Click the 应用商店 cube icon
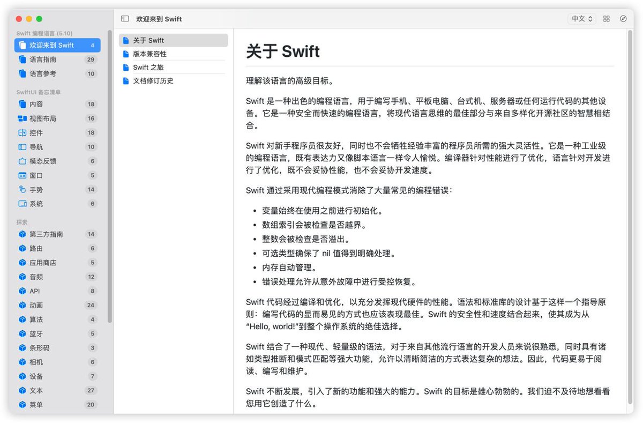 click(22, 263)
